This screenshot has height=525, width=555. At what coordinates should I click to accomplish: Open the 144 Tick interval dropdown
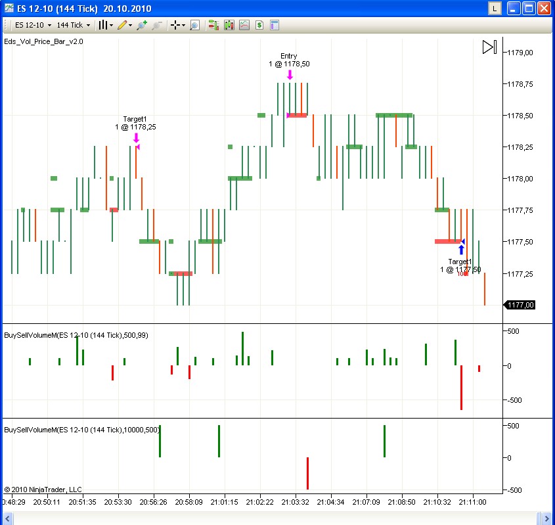(x=73, y=25)
